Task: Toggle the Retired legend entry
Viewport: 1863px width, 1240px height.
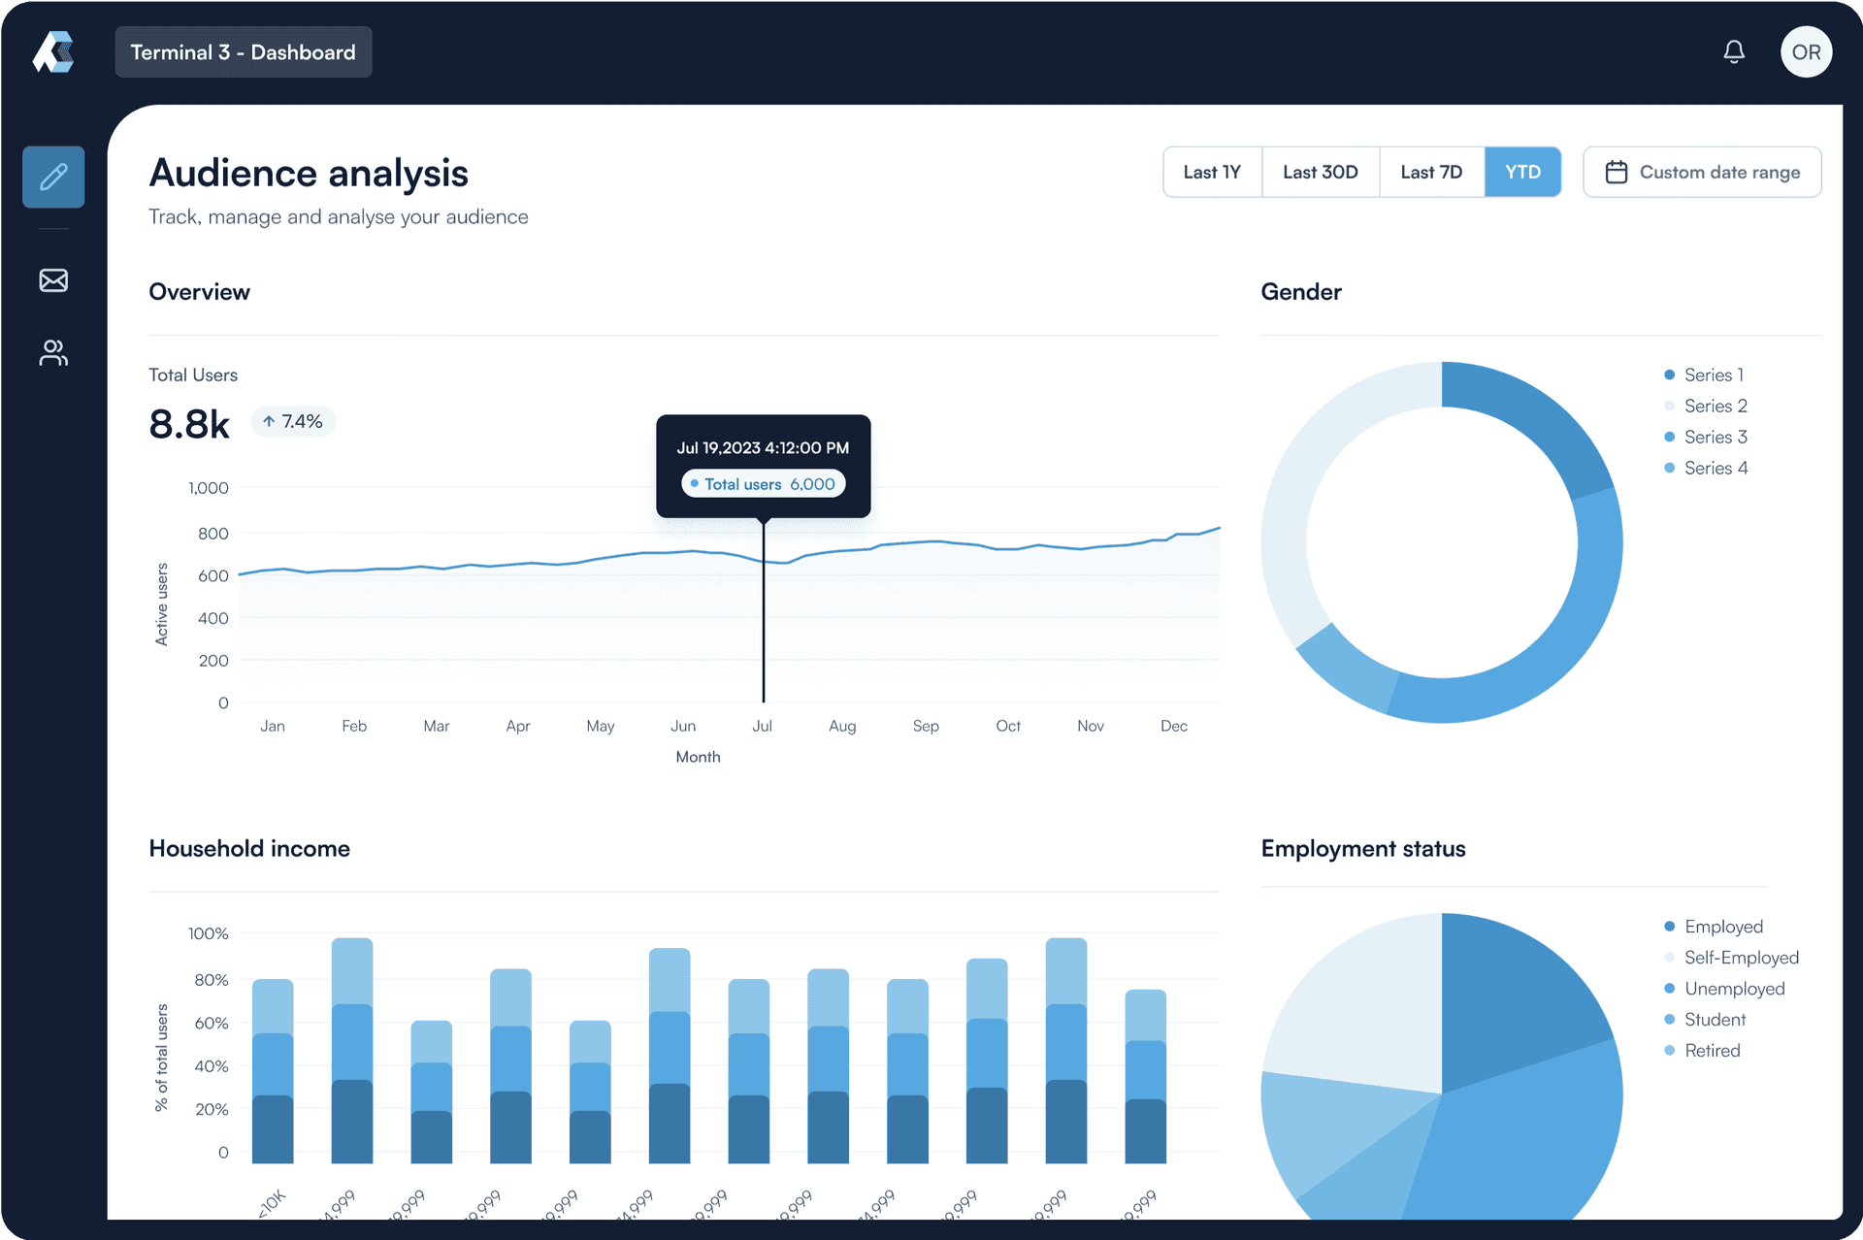Action: tap(1712, 1051)
